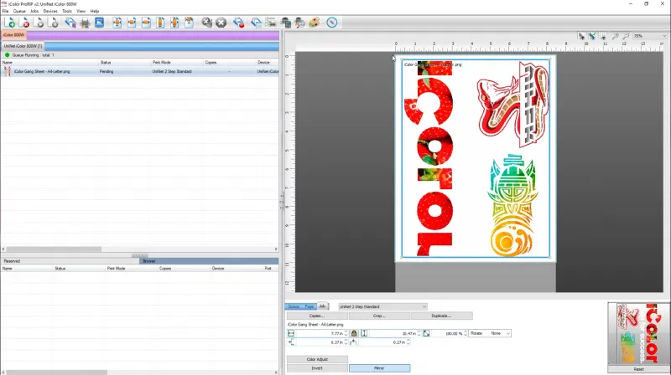Select the blue arrow with green check tool
671x375 pixels.
pos(592,36)
